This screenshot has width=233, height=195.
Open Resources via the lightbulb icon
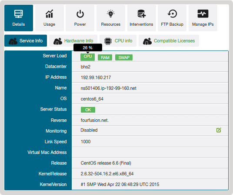pyautogui.click(x=110, y=13)
